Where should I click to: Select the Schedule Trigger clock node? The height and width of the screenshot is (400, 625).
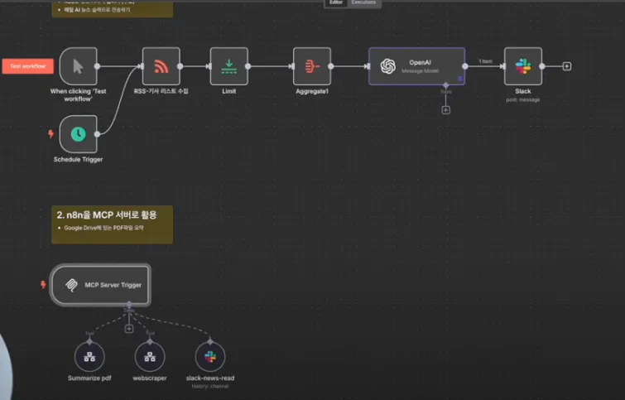coord(78,134)
